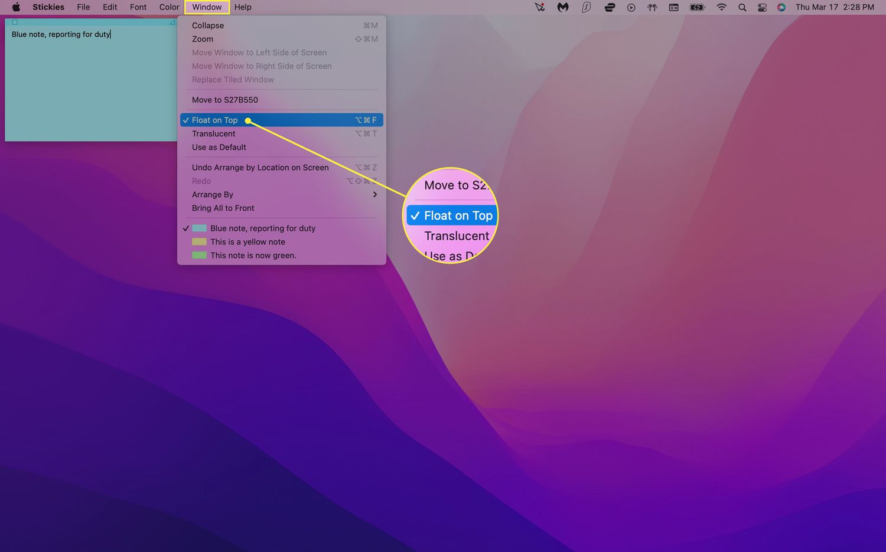886x552 pixels.
Task: Choose Collapse from the Window menu
Action: click(208, 25)
